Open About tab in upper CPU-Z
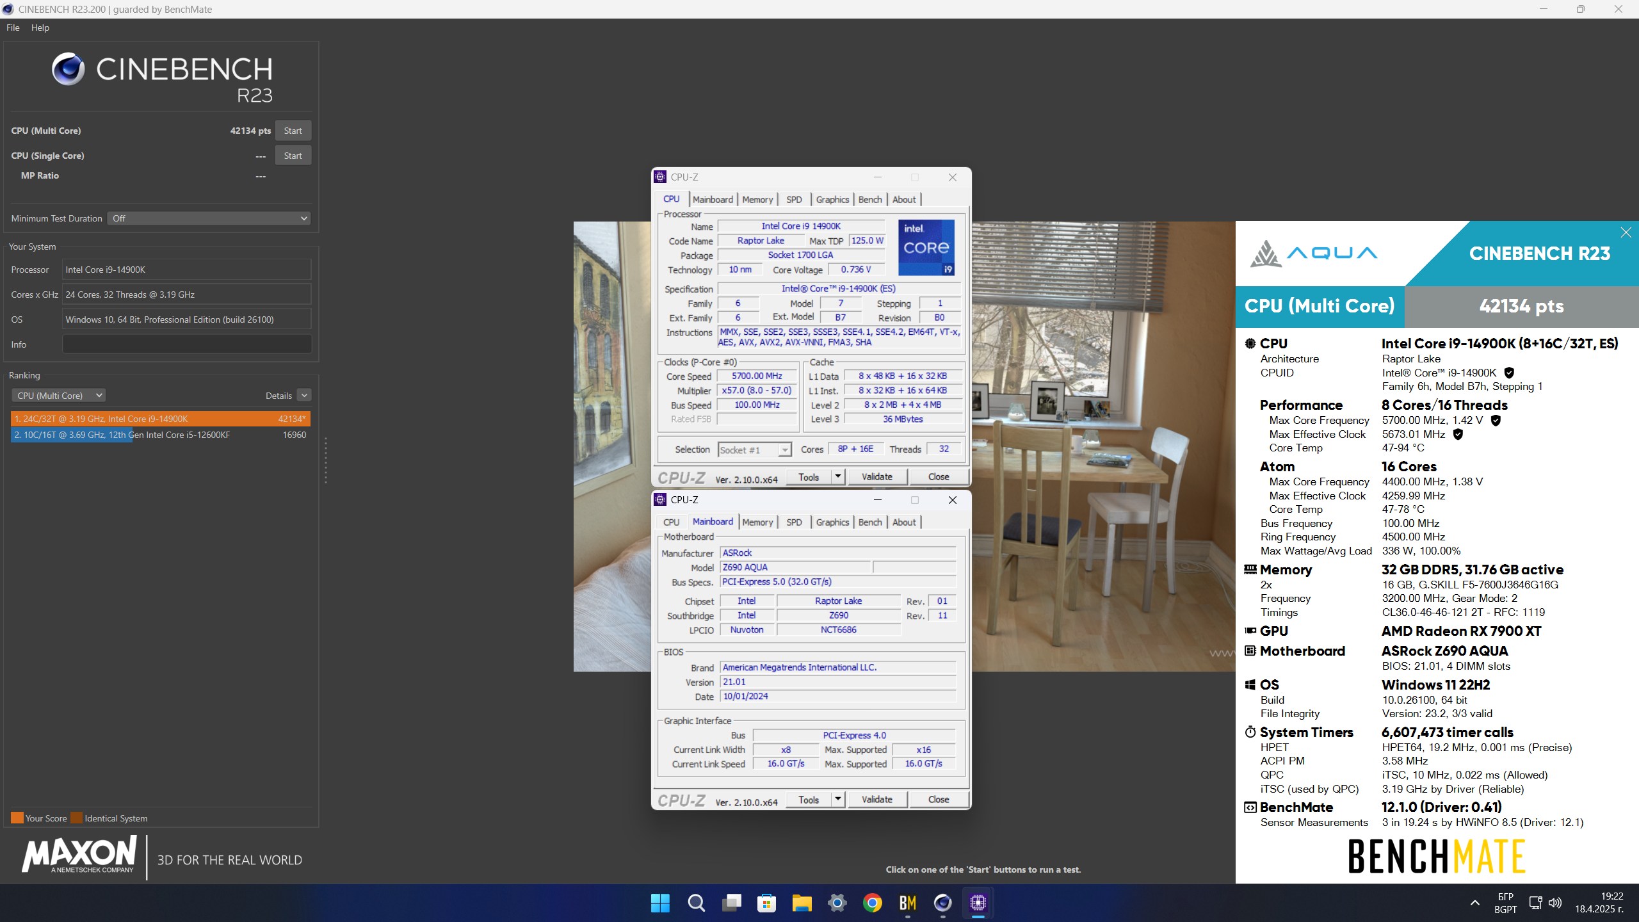Viewport: 1639px width, 922px height. 904,200
